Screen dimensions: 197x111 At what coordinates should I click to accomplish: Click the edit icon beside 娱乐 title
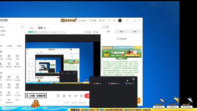pos(45,28)
